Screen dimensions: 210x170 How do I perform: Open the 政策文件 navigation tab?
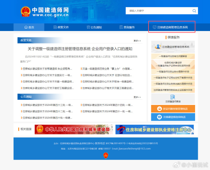61,27
